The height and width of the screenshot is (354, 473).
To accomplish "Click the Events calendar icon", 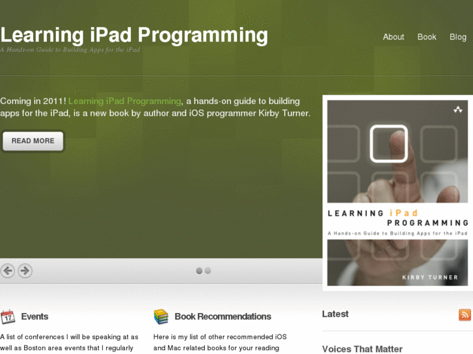I will (8, 316).
